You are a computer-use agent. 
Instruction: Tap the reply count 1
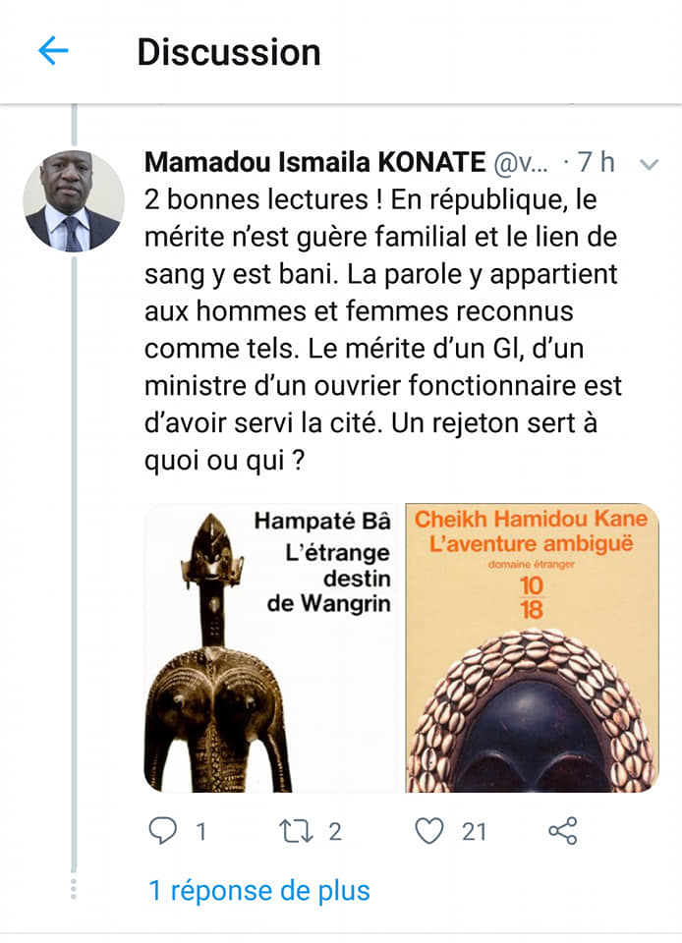(200, 832)
